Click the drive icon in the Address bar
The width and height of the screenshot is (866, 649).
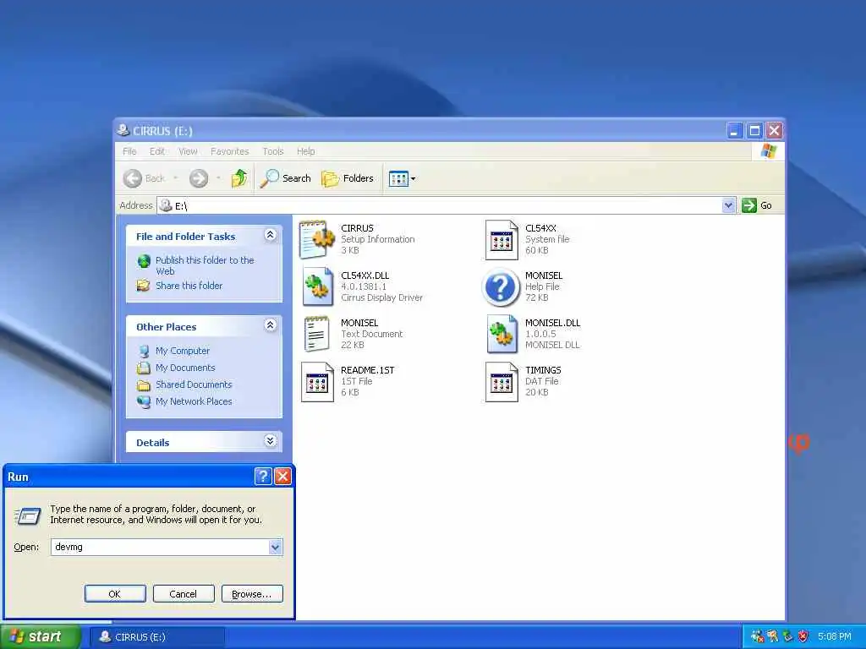[166, 205]
